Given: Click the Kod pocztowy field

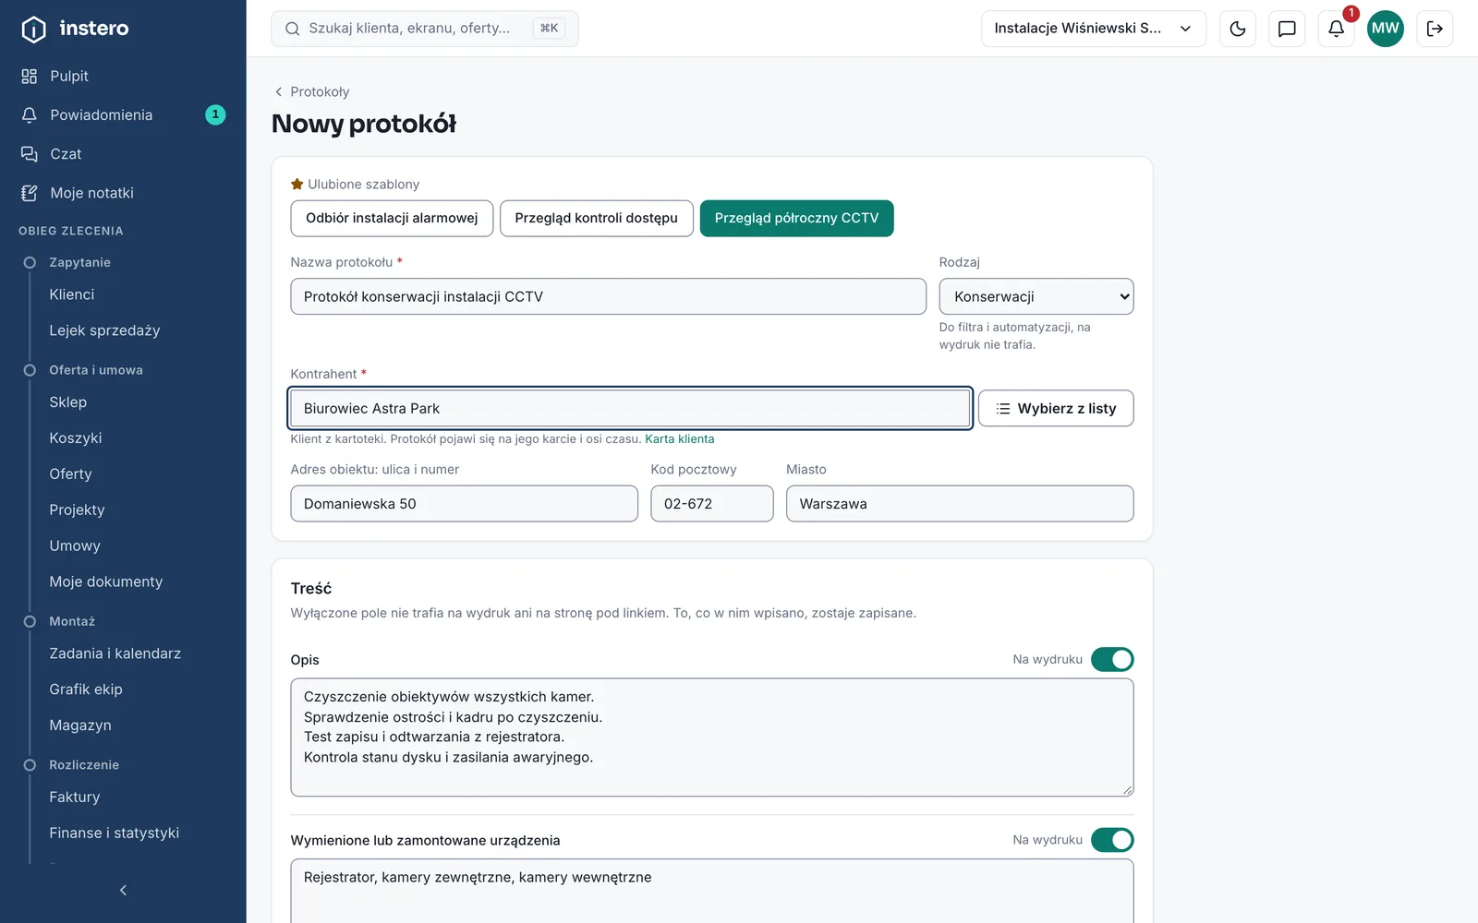Looking at the screenshot, I should [x=711, y=504].
